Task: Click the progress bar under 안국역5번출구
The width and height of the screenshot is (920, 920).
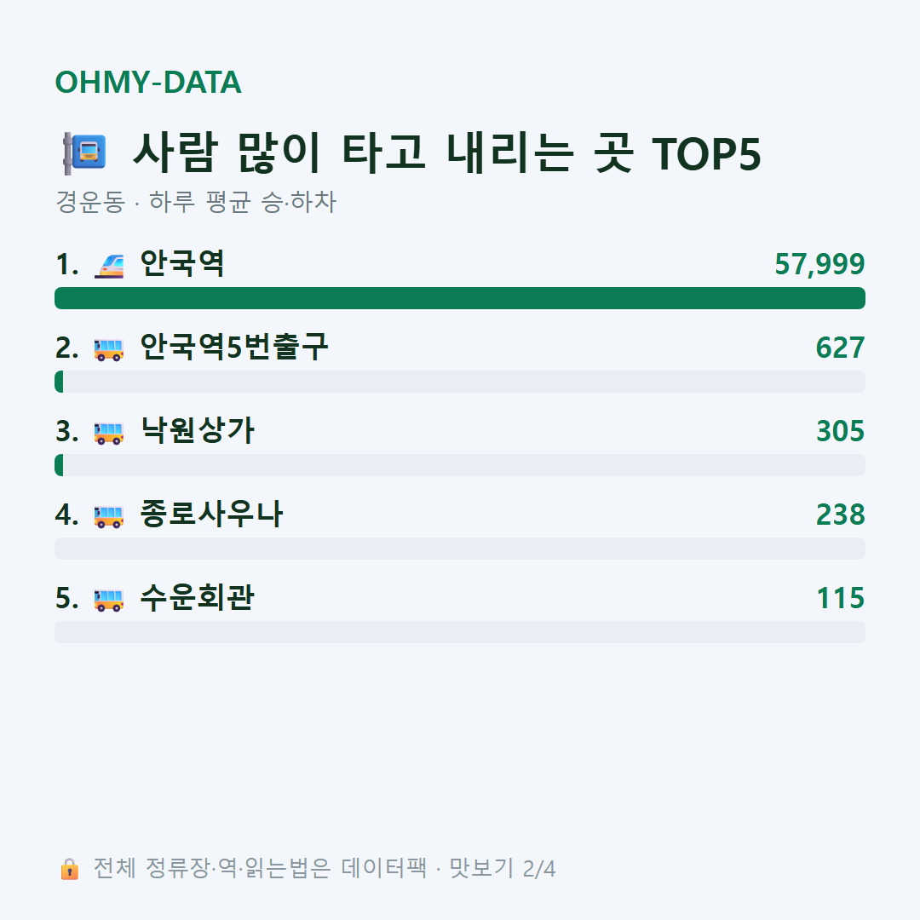Action: (x=460, y=382)
